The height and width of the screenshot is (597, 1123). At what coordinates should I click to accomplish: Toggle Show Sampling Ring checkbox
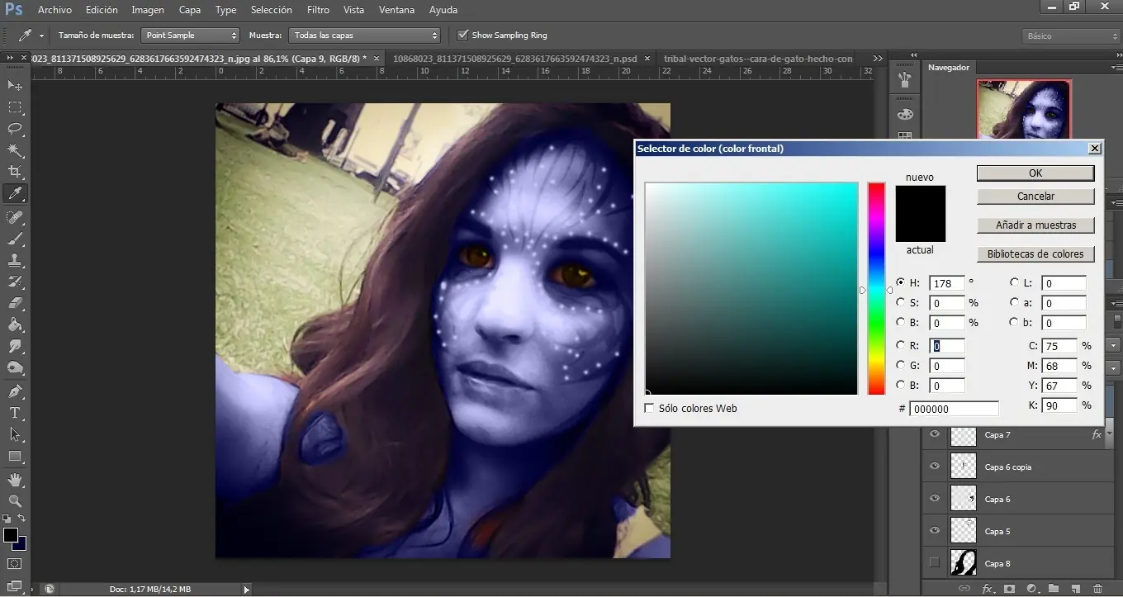coord(462,35)
